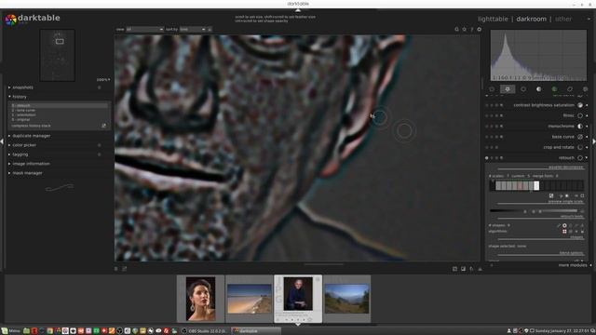
Task: Expand the duplicate manager panel
Action: tap(31, 136)
